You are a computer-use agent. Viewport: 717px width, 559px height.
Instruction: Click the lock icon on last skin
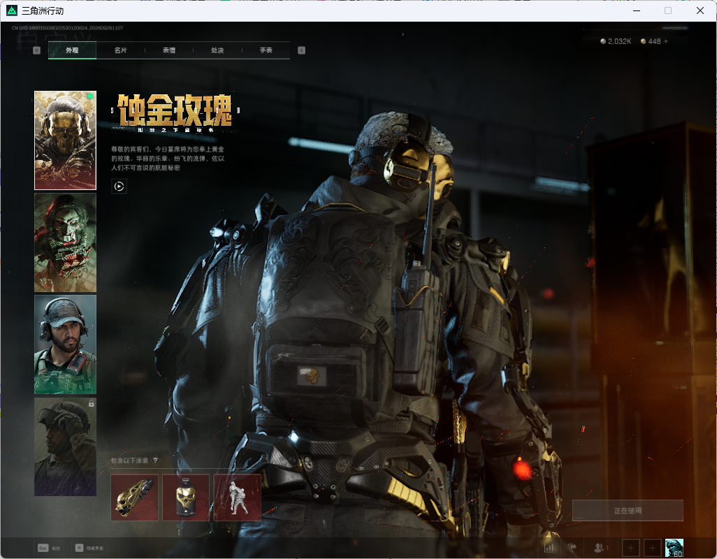[x=92, y=404]
